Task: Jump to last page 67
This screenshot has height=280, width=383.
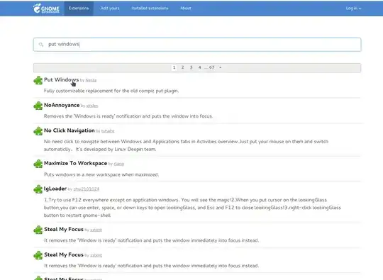Action: (211, 67)
